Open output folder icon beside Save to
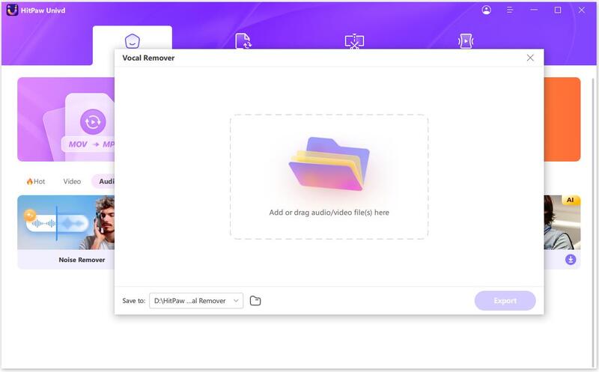 255,301
